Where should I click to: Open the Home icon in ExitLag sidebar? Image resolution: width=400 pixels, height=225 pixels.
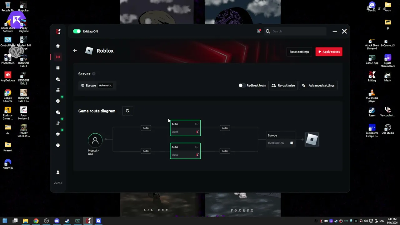coord(58,46)
